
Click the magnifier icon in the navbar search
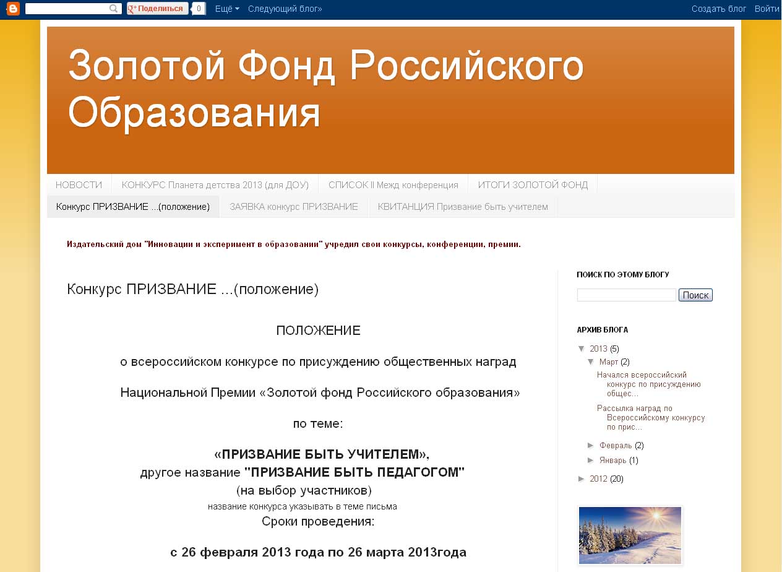[114, 9]
